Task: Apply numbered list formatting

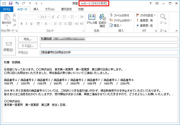Action: [x=72, y=17]
